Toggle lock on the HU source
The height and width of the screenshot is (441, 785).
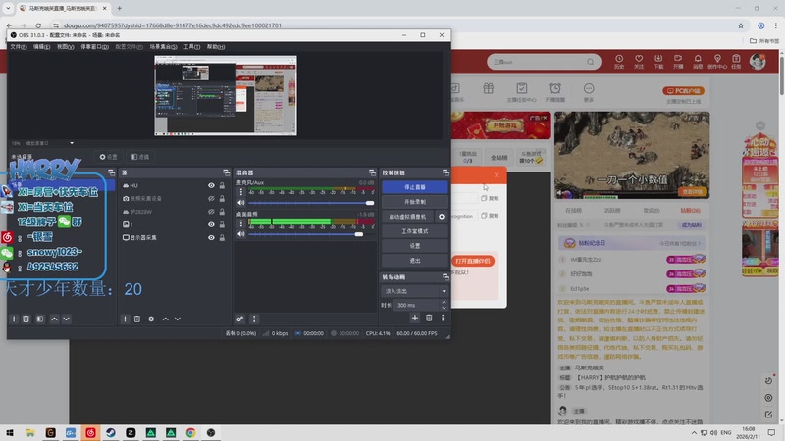coord(222,185)
